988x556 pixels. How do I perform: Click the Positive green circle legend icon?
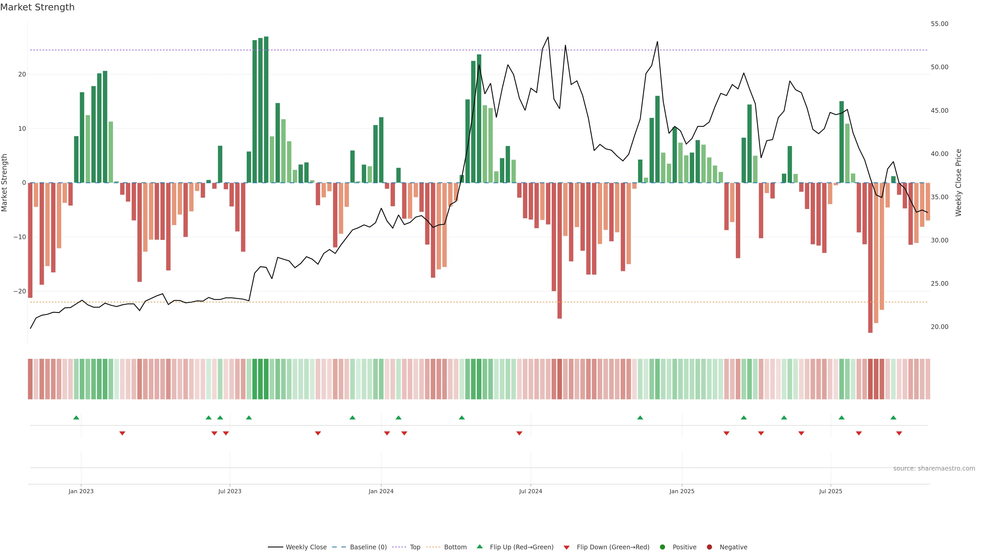pos(662,547)
